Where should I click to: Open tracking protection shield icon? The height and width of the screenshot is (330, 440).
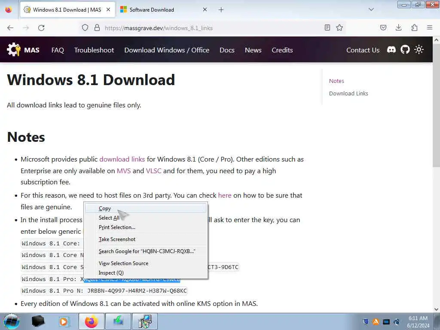[85, 27]
